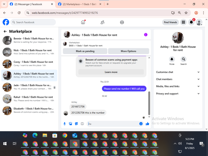The image size is (208, 156).
Task: Click the shield icon in scam warning
Action: click(81, 61)
